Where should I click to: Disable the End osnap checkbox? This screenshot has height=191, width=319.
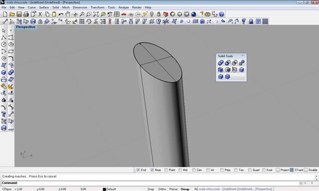[138, 170]
